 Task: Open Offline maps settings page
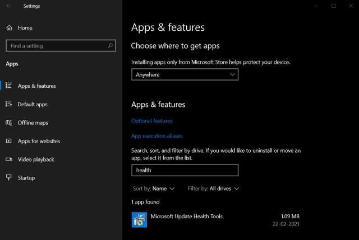pyautogui.click(x=33, y=123)
